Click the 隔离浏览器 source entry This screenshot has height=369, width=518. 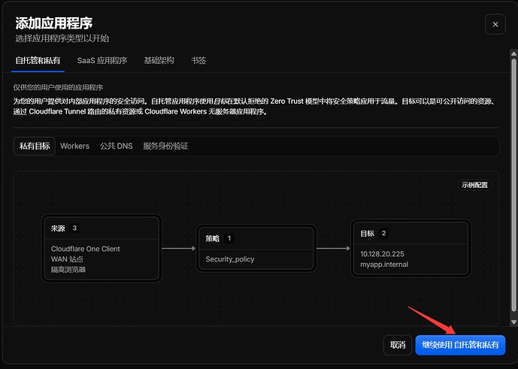pos(68,270)
